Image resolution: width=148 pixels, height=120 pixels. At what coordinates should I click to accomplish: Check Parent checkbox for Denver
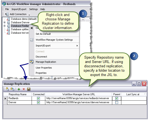[117, 102]
